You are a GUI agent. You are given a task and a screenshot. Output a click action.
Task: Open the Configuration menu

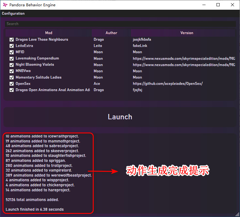coord(13,13)
